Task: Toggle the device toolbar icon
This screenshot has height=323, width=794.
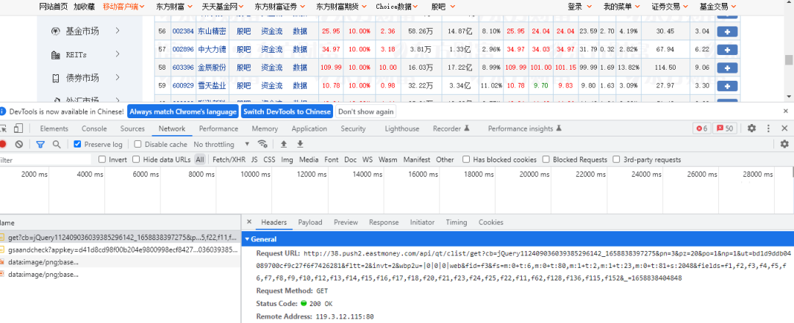Action: click(18, 128)
